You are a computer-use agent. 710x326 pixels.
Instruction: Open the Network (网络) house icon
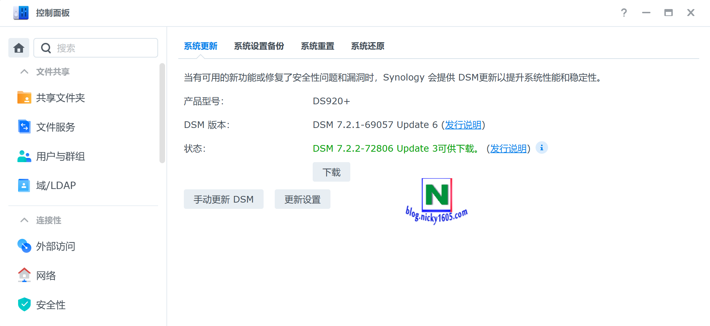[24, 275]
